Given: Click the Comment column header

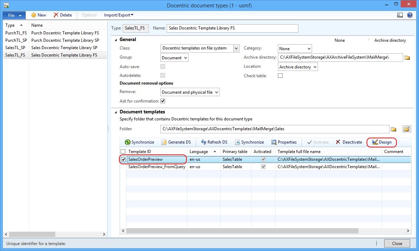Looking at the screenshot, I should 396,152.
